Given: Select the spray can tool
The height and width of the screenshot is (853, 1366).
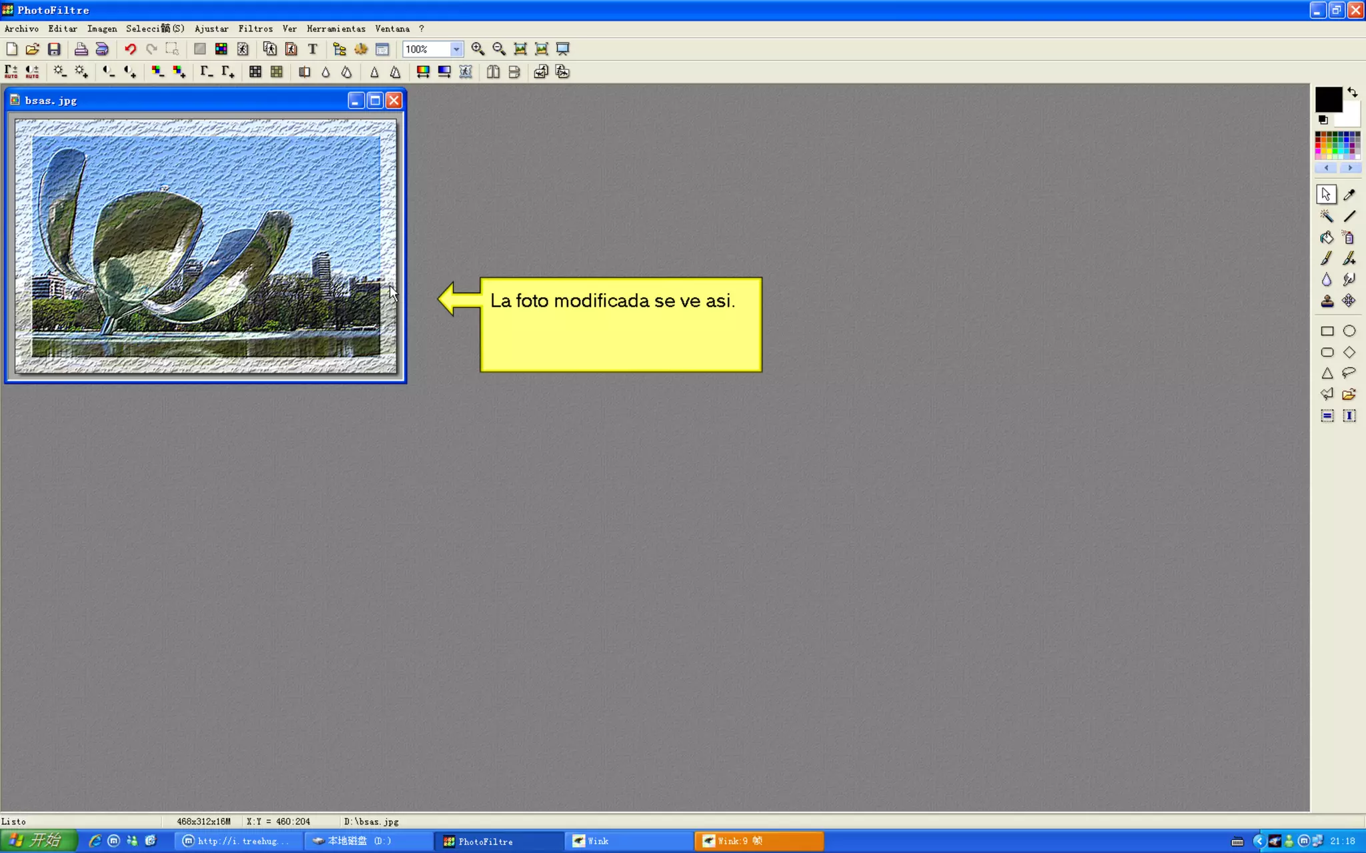Looking at the screenshot, I should click(x=1349, y=237).
